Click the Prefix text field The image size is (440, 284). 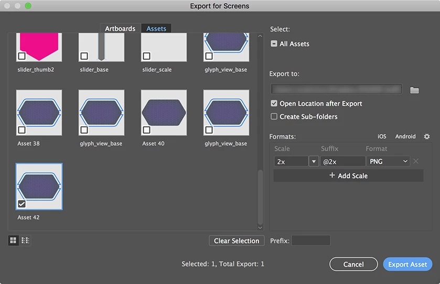pos(310,241)
